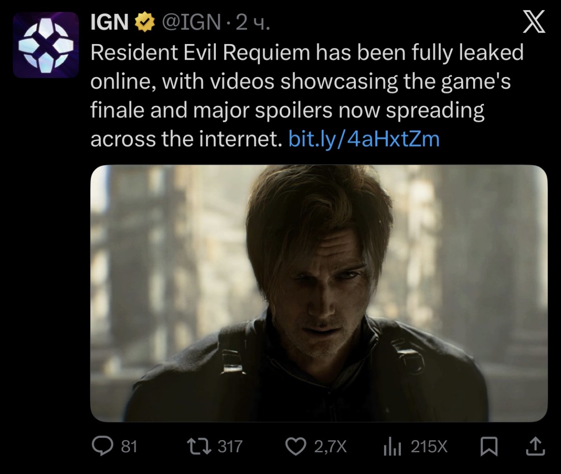
Task: Like the post with the heart icon
Action: [x=294, y=446]
